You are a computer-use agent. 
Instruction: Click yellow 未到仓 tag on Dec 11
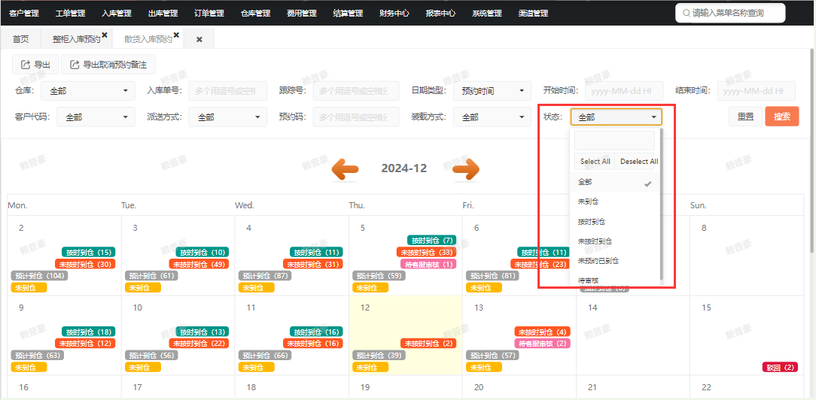pos(257,367)
